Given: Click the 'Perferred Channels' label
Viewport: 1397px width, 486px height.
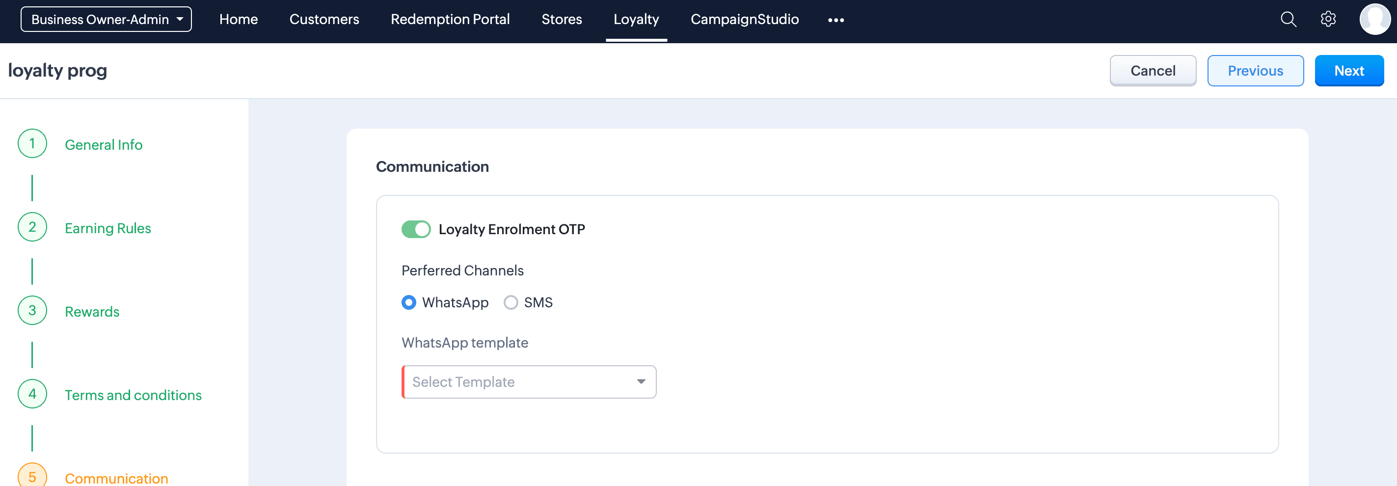Looking at the screenshot, I should click(462, 270).
